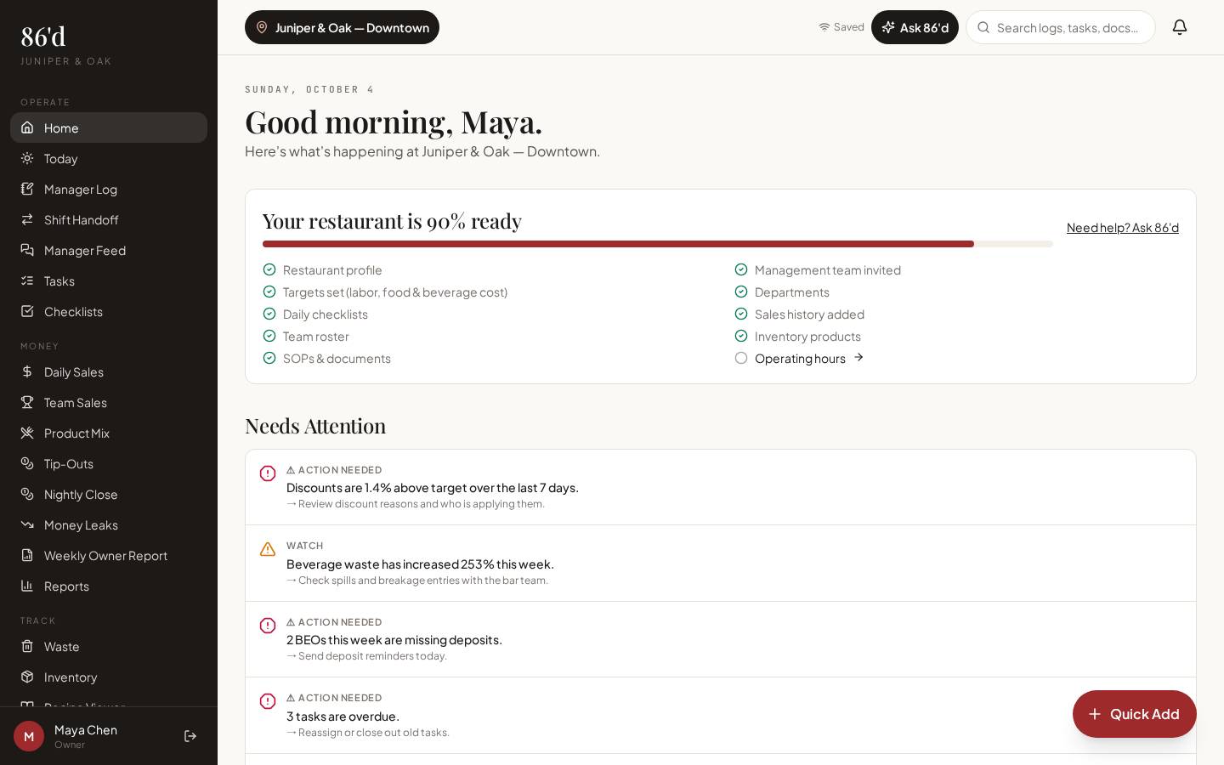Go to Nightly Close page
The image size is (1224, 765).
(x=109, y=494)
